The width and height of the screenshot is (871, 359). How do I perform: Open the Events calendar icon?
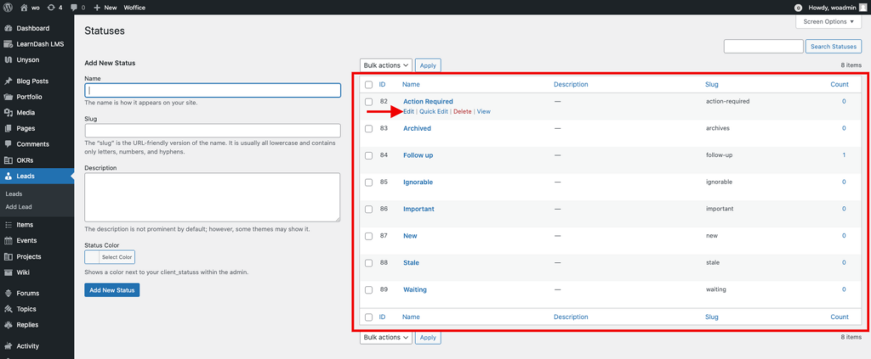pyautogui.click(x=8, y=240)
